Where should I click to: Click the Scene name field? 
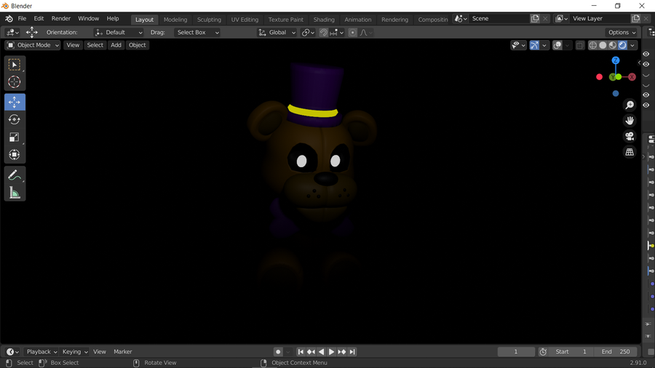(x=499, y=18)
